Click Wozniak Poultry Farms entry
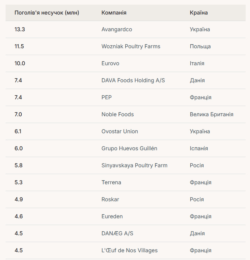 coord(131,46)
